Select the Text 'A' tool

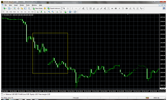[x=119, y=8]
